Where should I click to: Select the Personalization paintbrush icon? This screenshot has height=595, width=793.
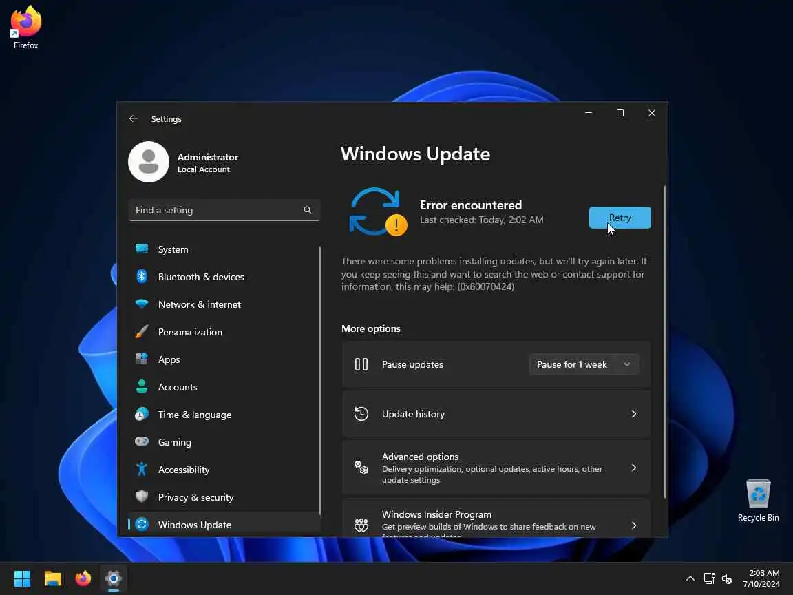coord(142,331)
